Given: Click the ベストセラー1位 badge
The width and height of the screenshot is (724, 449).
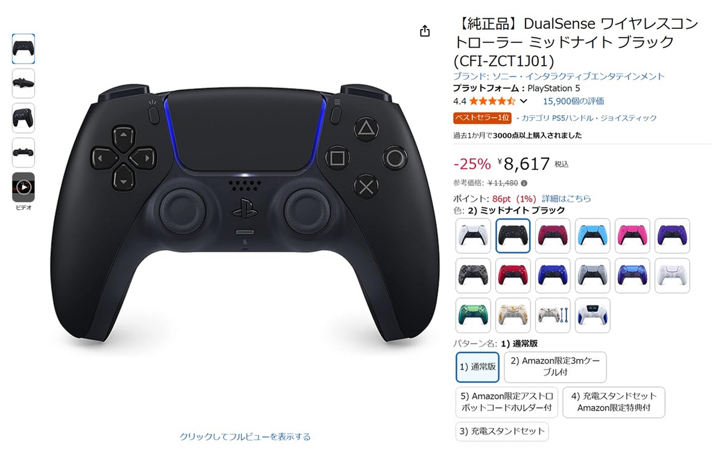Looking at the screenshot, I should click(x=483, y=118).
